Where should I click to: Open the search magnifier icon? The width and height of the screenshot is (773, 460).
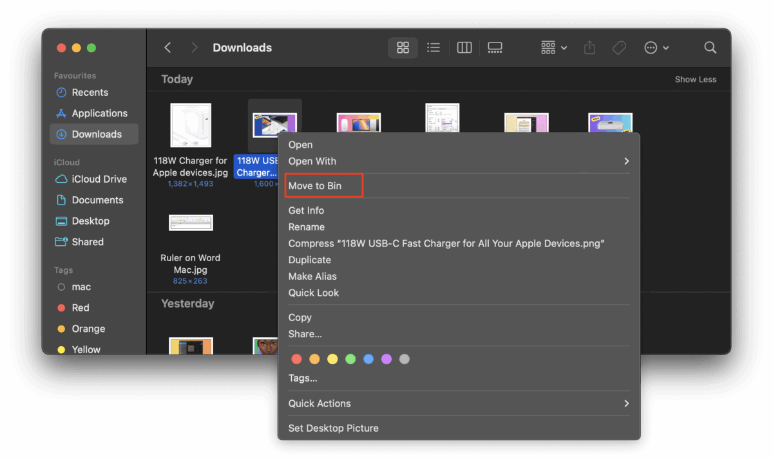click(x=711, y=48)
